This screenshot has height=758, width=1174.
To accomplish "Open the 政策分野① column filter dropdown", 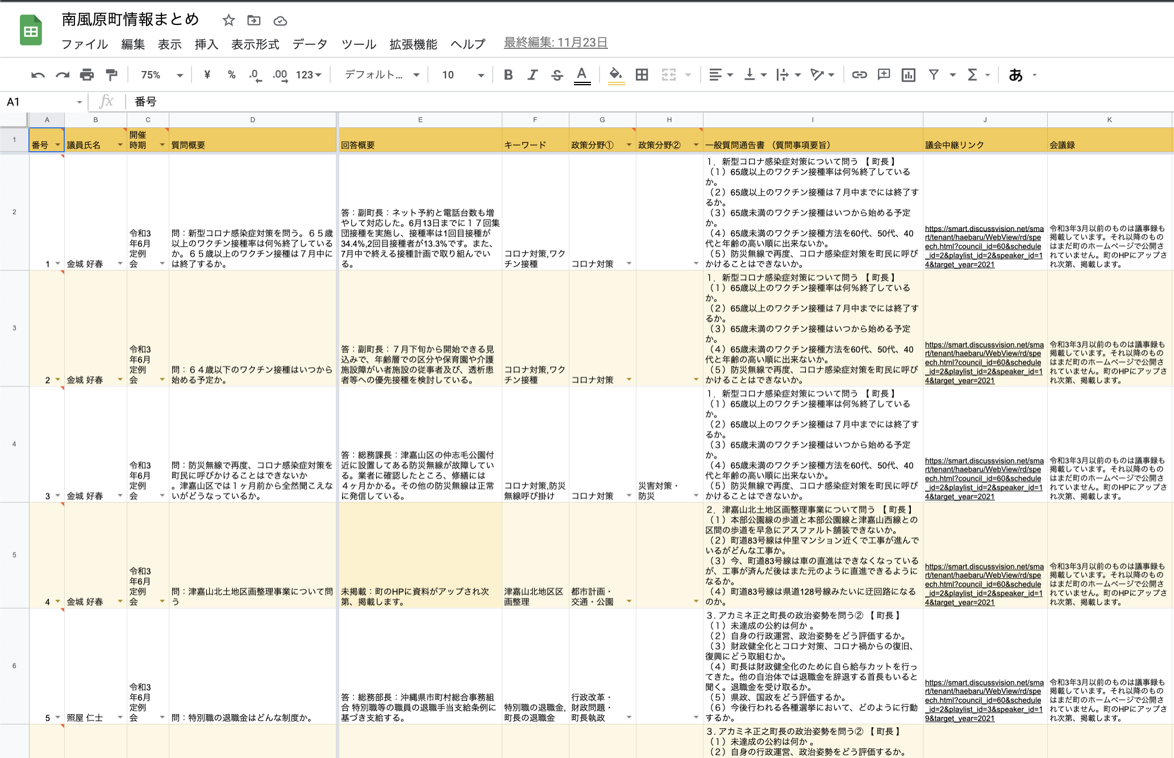I will click(629, 145).
